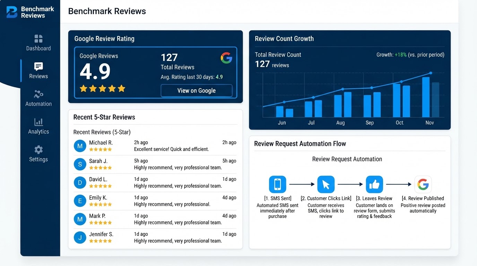This screenshot has width=477, height=266.
Task: Click Mark P. avatar circle
Action: (x=80, y=219)
